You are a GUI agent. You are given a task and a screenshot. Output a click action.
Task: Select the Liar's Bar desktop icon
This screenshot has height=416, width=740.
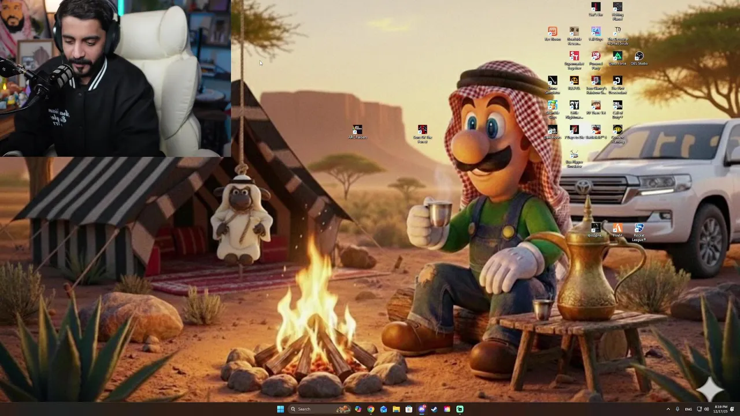(595, 9)
